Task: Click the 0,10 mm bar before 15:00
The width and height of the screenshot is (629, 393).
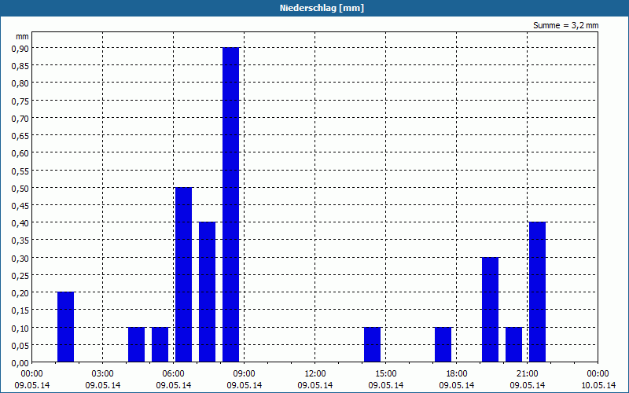Action: [x=372, y=344]
